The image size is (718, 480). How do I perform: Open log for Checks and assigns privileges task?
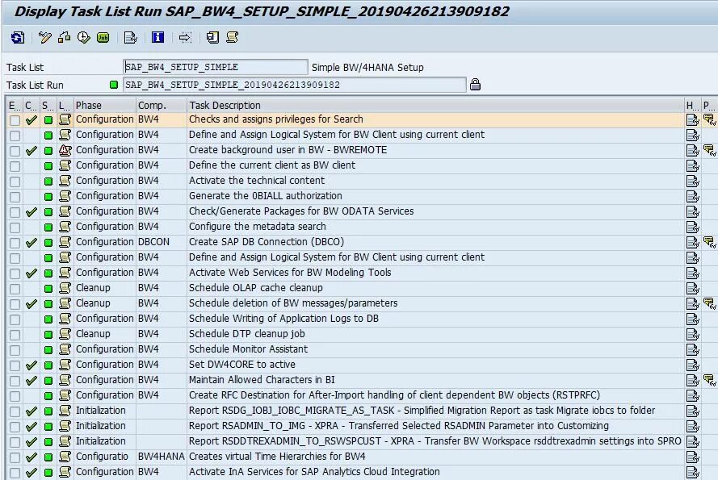[692, 119]
